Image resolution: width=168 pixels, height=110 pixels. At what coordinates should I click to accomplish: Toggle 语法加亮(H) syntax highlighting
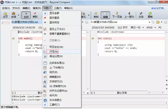tap(62, 57)
